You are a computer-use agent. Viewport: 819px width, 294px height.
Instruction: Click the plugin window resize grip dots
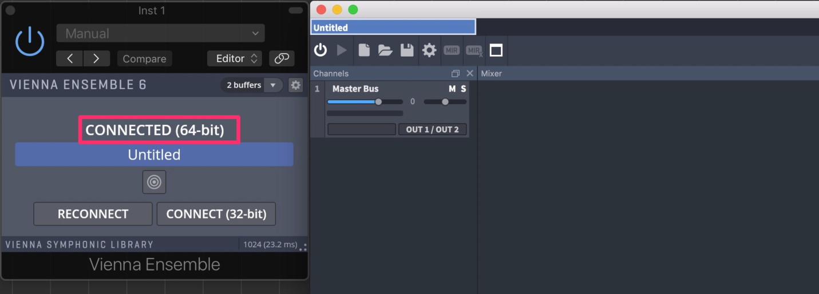point(303,248)
